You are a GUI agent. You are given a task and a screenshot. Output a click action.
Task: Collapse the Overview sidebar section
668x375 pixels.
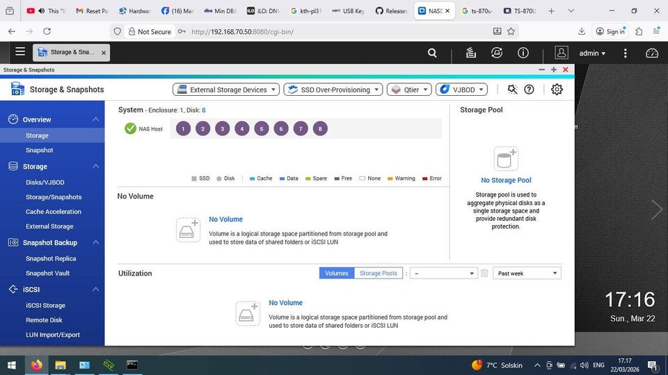coord(96,119)
